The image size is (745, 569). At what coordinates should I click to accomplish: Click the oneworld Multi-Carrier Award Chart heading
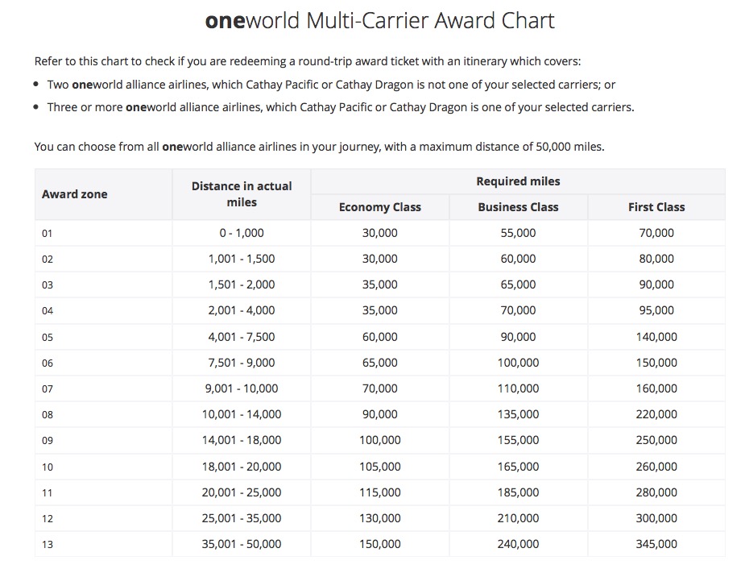point(379,21)
